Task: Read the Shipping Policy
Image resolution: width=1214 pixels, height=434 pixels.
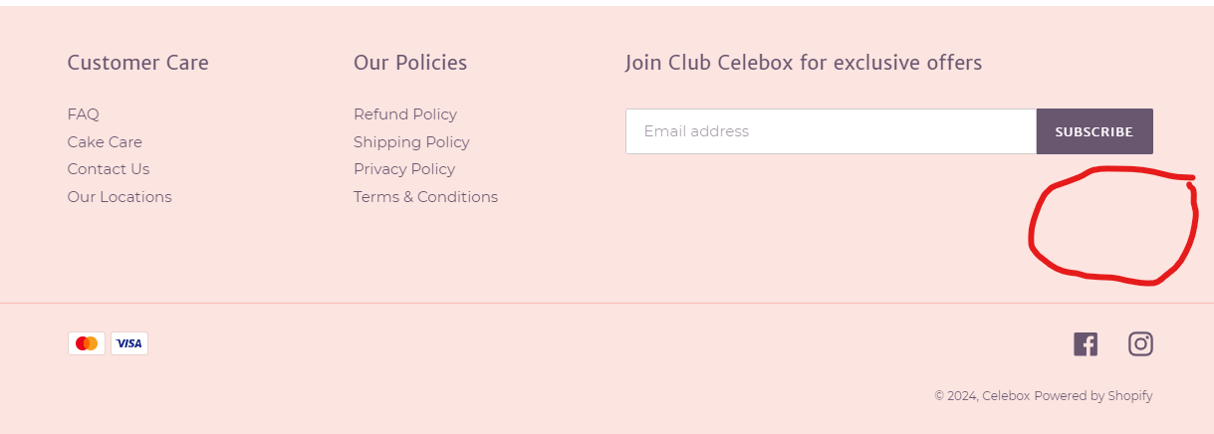Action: [x=411, y=142]
